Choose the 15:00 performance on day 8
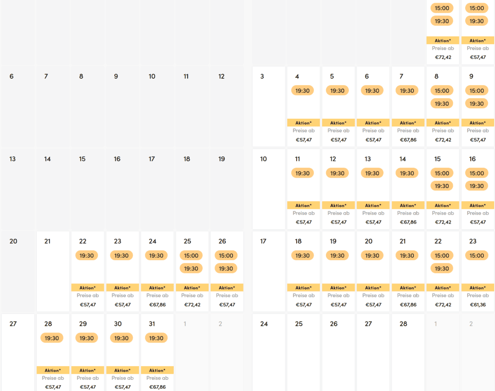This screenshot has height=391, width=495. click(x=442, y=91)
